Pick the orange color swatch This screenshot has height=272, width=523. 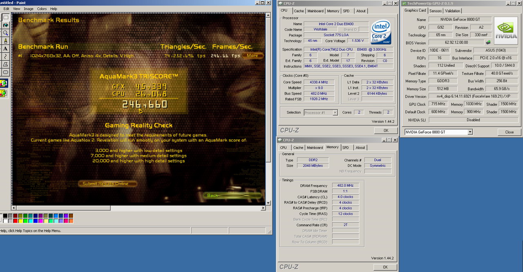[71, 221]
